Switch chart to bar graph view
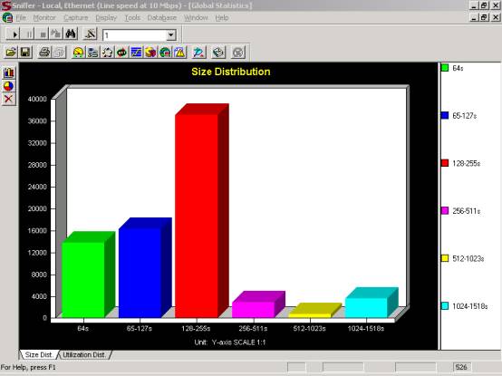 point(9,72)
